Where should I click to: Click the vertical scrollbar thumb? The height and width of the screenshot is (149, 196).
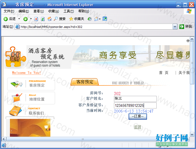pos(192,63)
